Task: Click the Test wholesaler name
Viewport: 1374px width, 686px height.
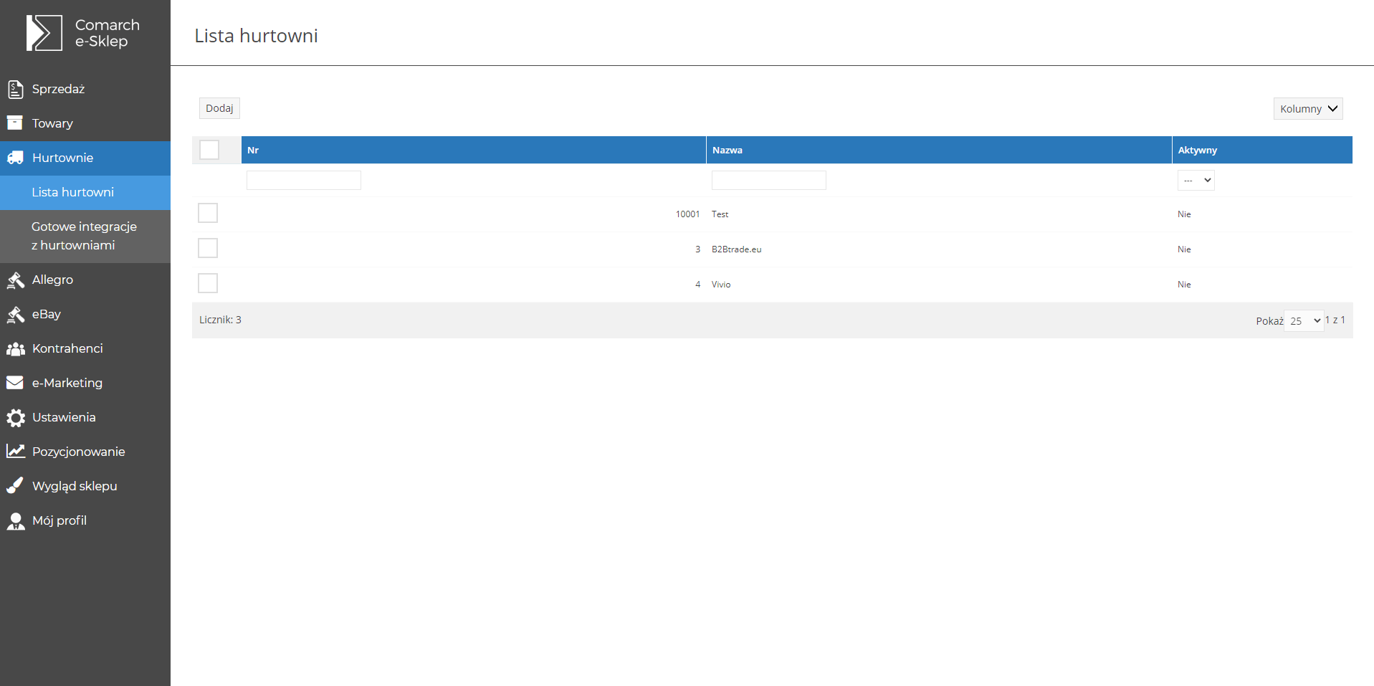Action: click(x=720, y=214)
